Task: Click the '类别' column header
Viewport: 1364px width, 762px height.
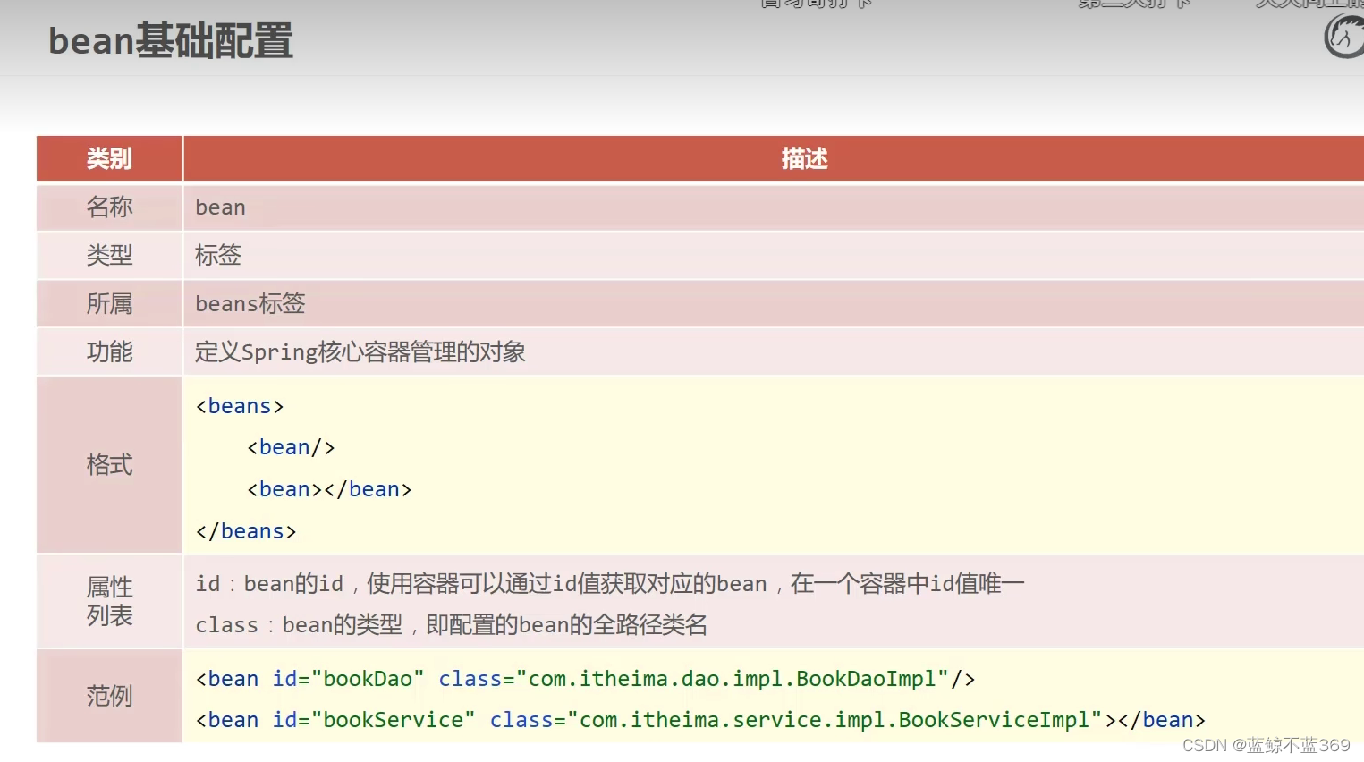Action: [x=109, y=158]
